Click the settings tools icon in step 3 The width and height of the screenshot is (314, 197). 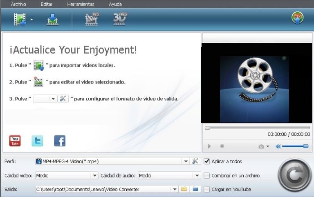pos(63,99)
